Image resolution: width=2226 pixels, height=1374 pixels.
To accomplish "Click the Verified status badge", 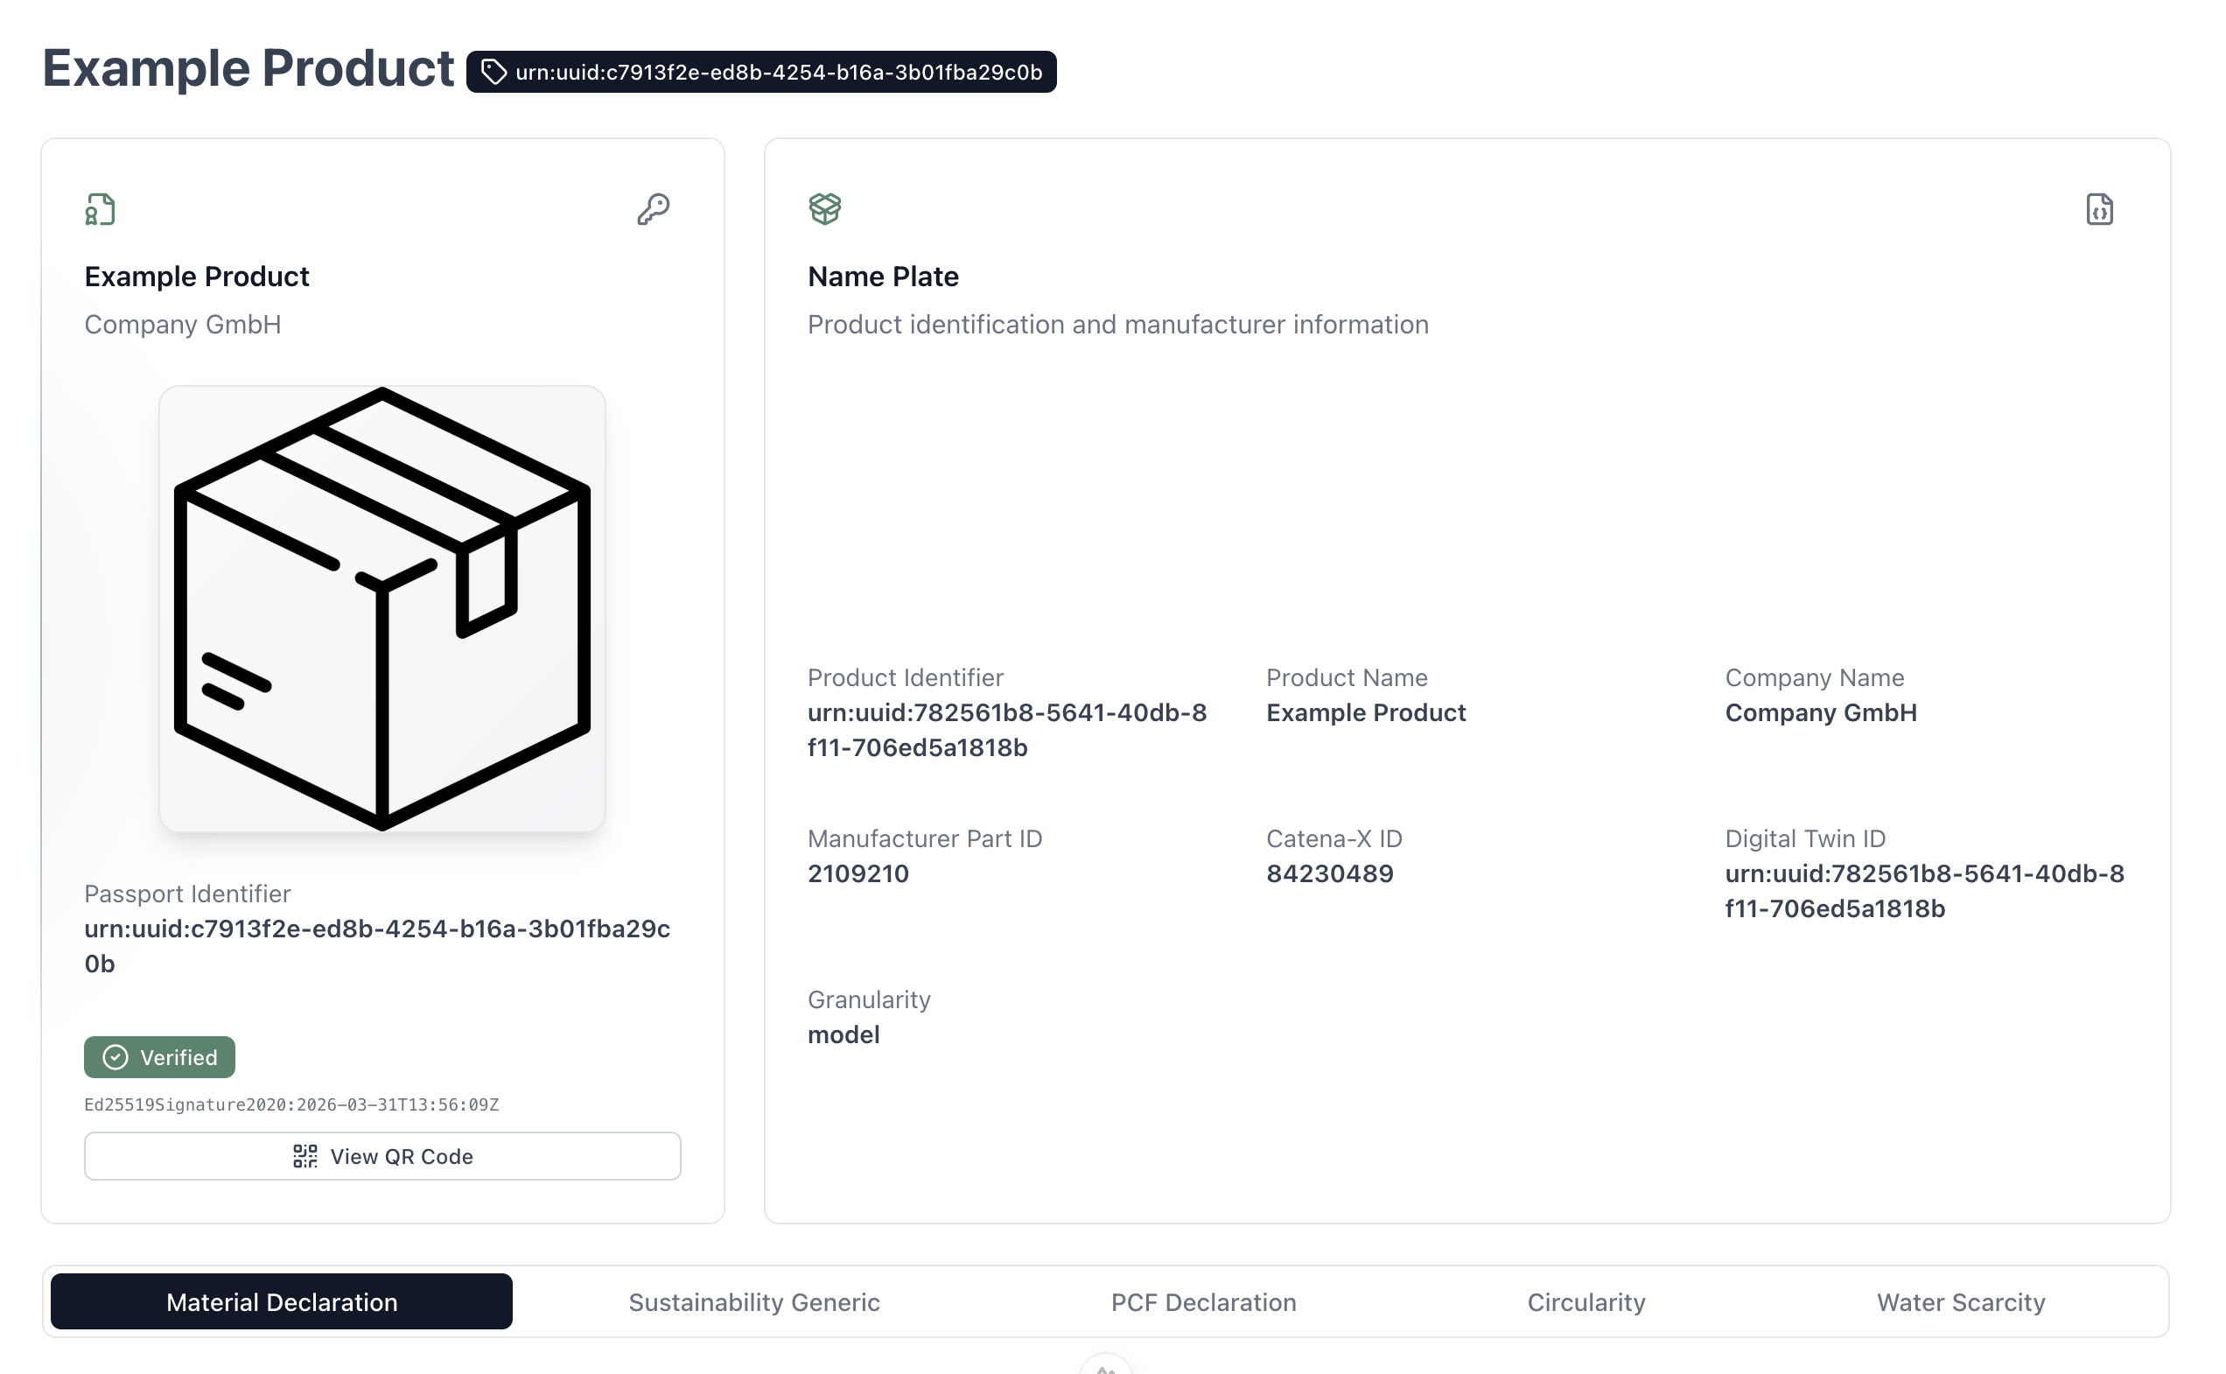I will [x=160, y=1057].
